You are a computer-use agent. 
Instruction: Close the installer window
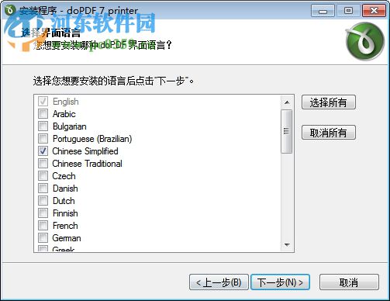(374, 11)
